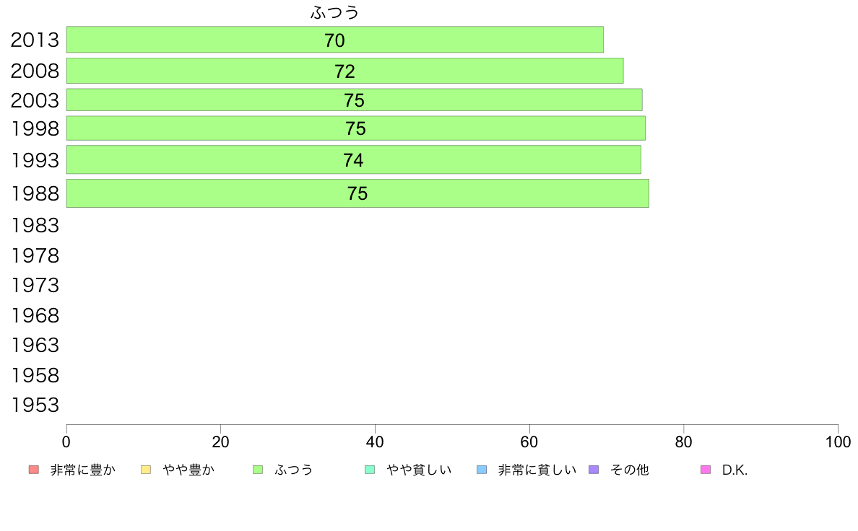Click the 非常に豊か red legend swatch
Viewport: 858px width, 531px height.
(34, 470)
